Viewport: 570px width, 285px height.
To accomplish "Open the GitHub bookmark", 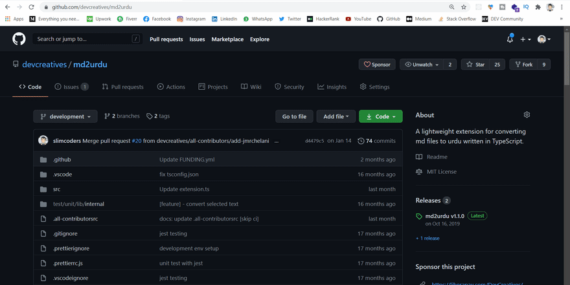I will (x=389, y=19).
